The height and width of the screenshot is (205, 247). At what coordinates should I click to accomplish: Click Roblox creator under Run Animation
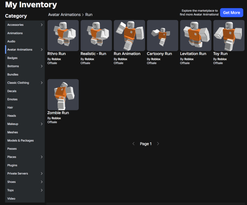pos(123,59)
